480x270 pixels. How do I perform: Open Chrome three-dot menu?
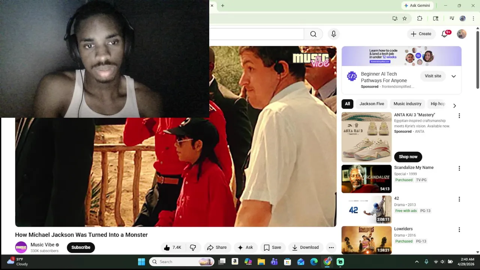coord(473,18)
